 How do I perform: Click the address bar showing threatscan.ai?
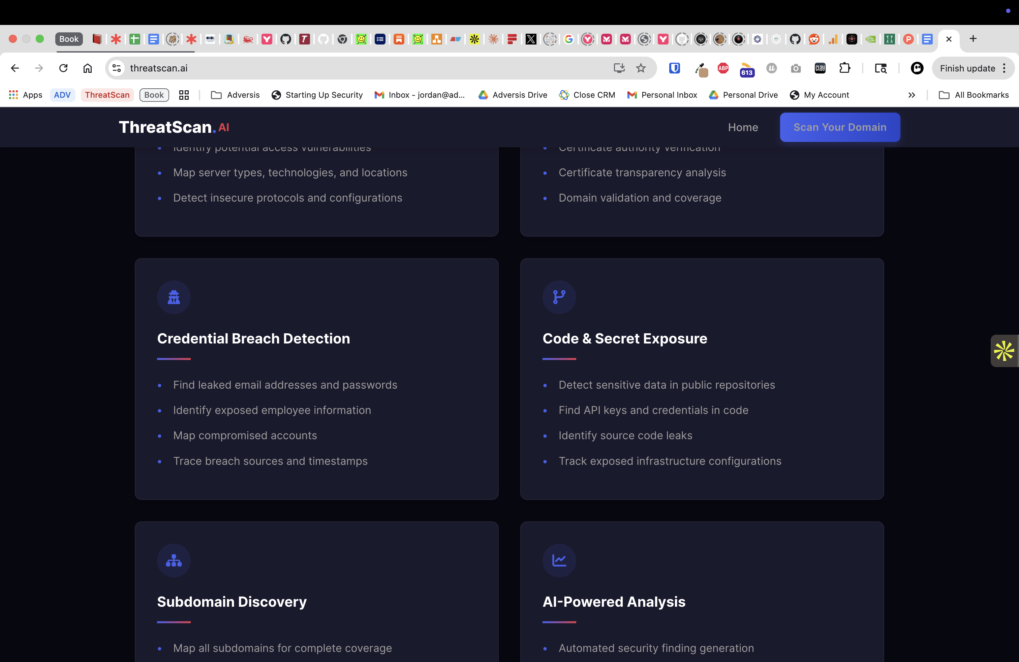pyautogui.click(x=300, y=68)
